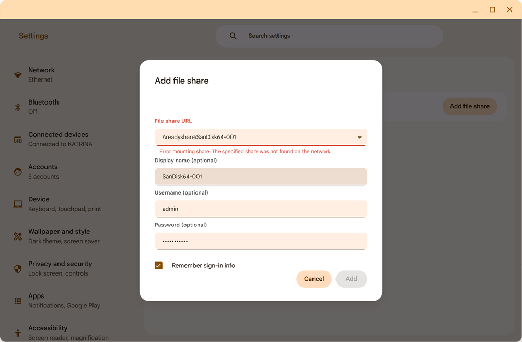Viewport: 522px width, 342px height.
Task: Open the Privacy and security shield icon
Action: (x=18, y=269)
